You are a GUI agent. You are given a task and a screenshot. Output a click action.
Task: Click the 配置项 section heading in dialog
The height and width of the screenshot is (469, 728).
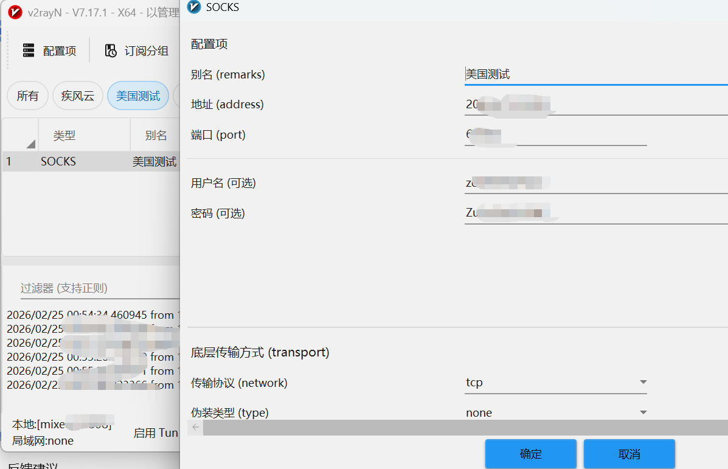(209, 44)
